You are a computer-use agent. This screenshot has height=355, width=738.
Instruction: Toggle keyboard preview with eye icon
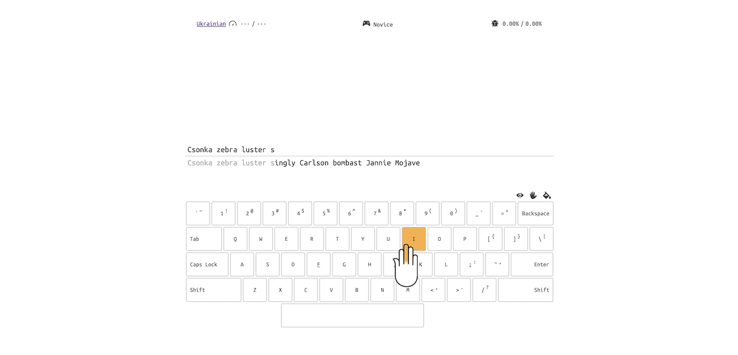tap(520, 195)
